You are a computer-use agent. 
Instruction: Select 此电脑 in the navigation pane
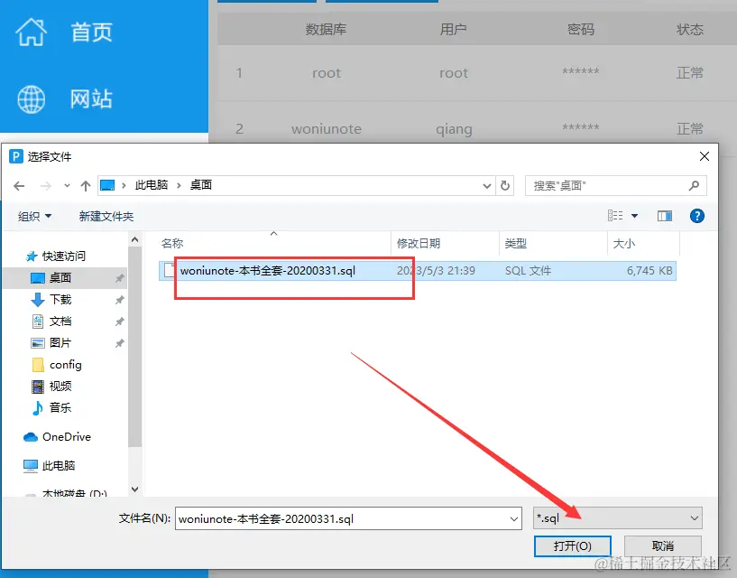[x=59, y=465]
